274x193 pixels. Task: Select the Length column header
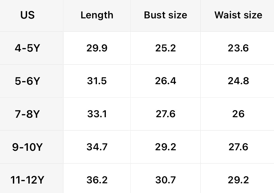click(97, 15)
